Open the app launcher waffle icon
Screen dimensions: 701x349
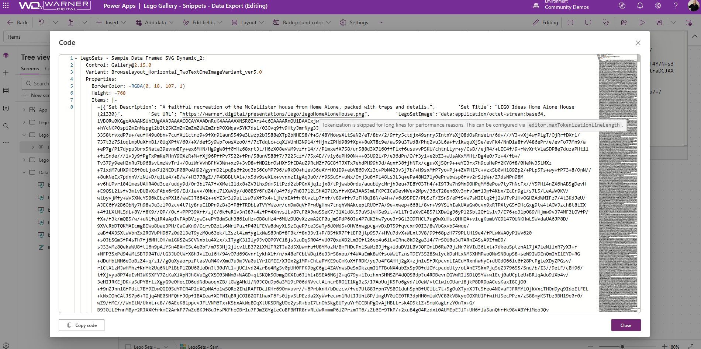pos(6,6)
